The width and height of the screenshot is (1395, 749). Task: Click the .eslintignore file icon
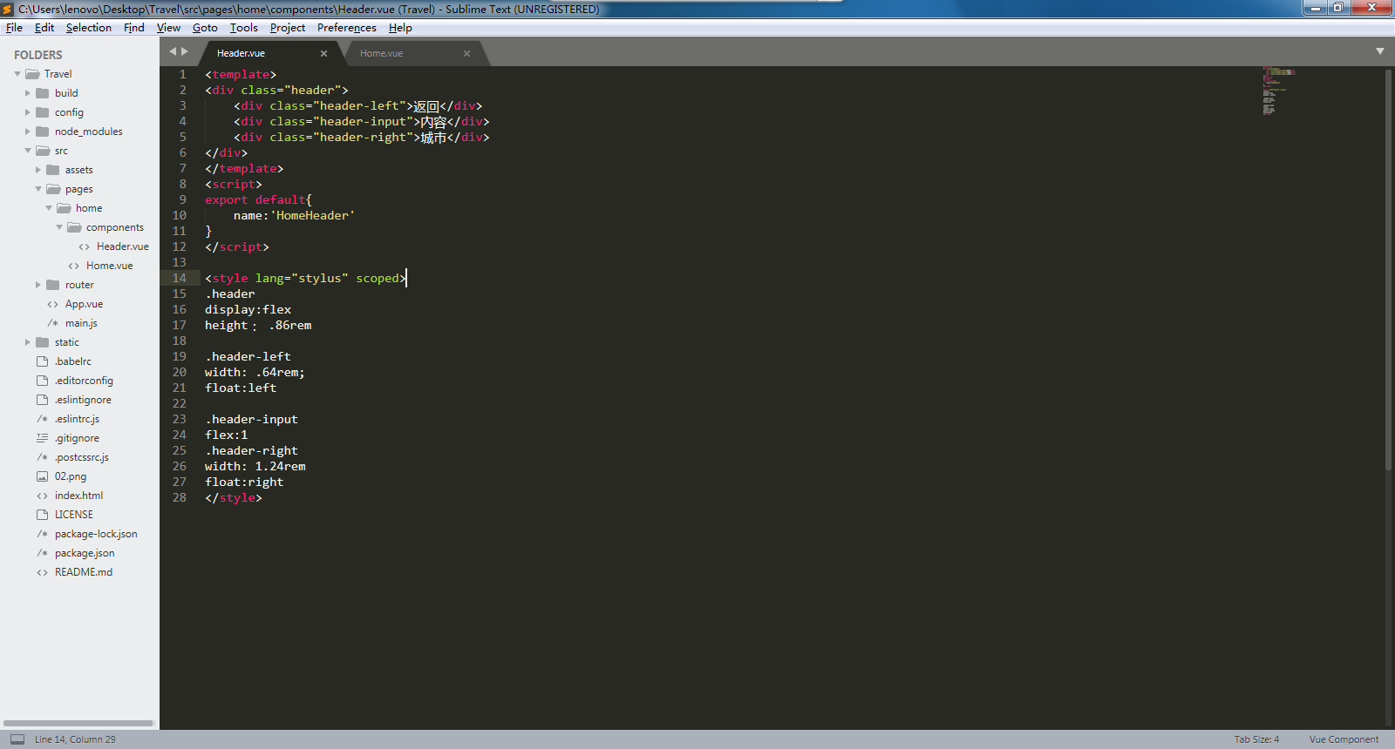[42, 400]
